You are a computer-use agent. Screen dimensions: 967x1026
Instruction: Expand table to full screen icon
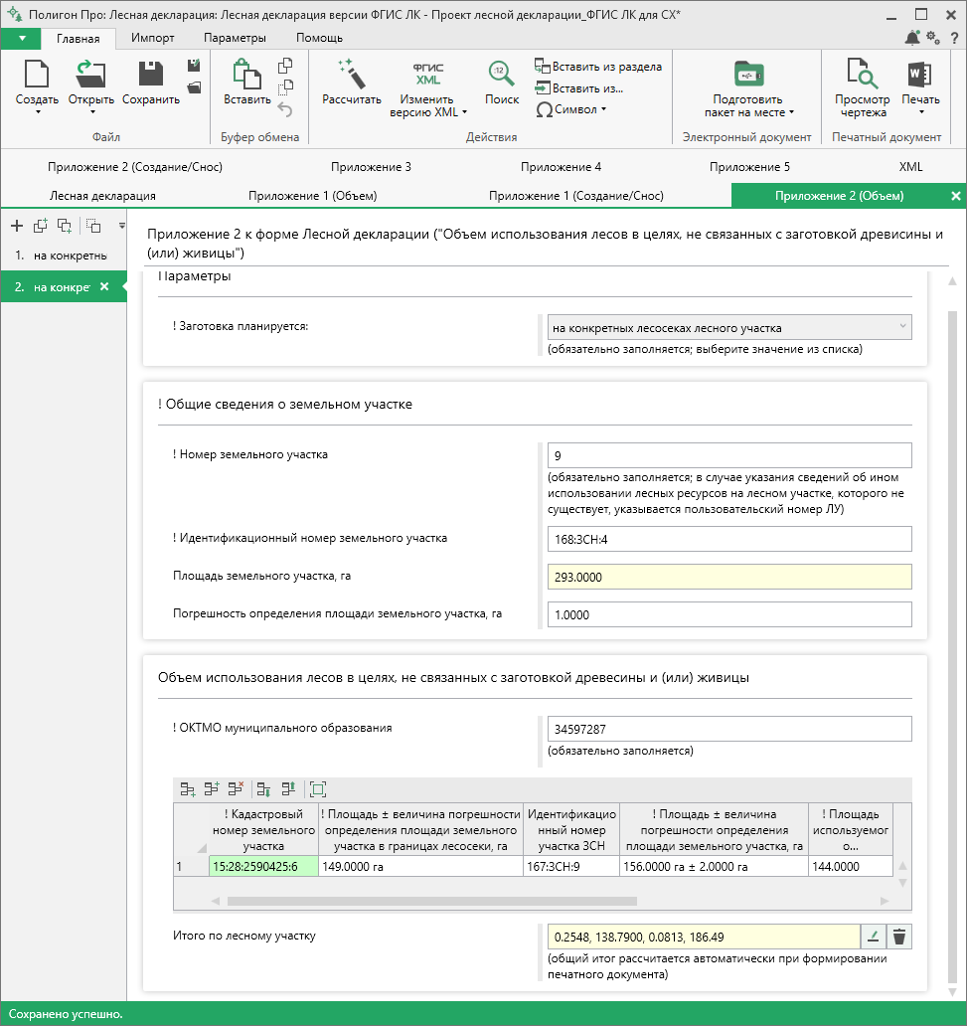click(318, 789)
